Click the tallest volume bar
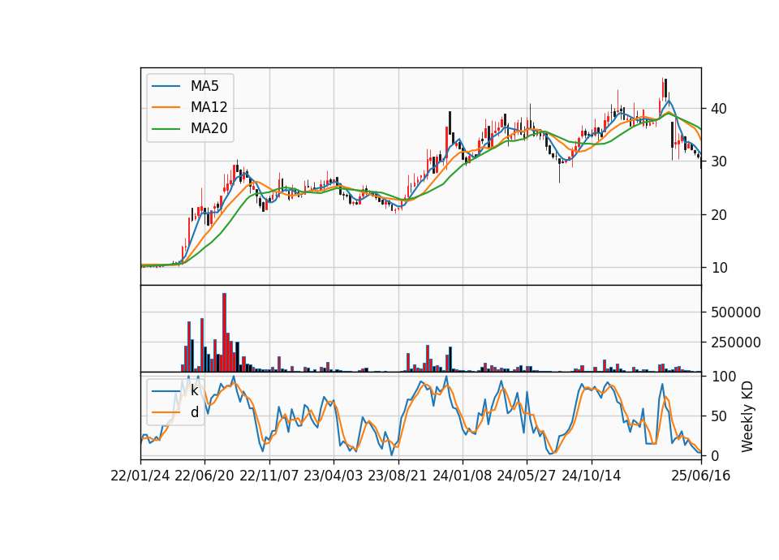 pyautogui.click(x=225, y=333)
